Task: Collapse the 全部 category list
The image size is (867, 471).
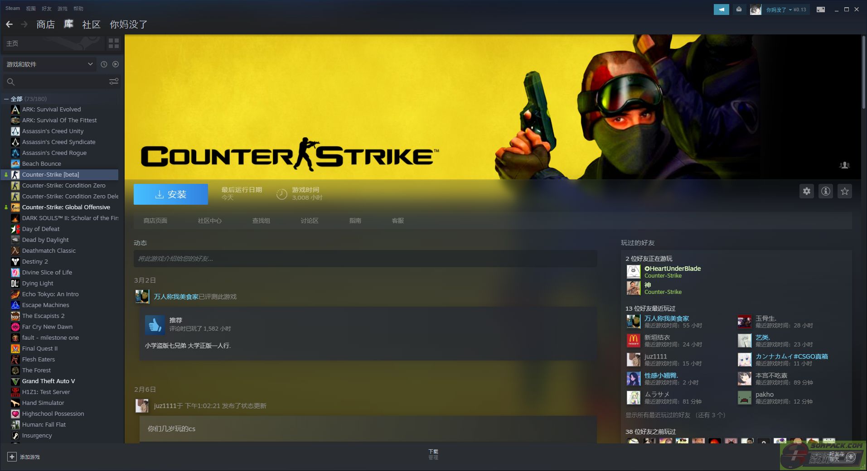Action: pos(6,99)
